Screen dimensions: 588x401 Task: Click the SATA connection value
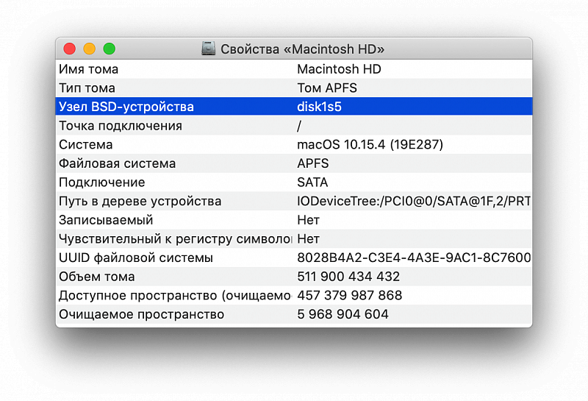pos(312,182)
